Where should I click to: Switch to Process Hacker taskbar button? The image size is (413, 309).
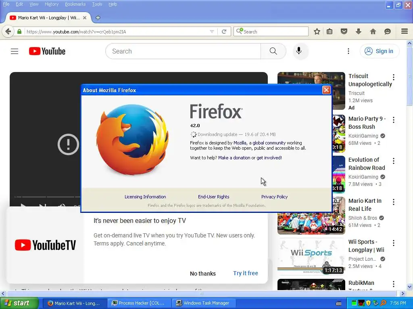pyautogui.click(x=139, y=303)
